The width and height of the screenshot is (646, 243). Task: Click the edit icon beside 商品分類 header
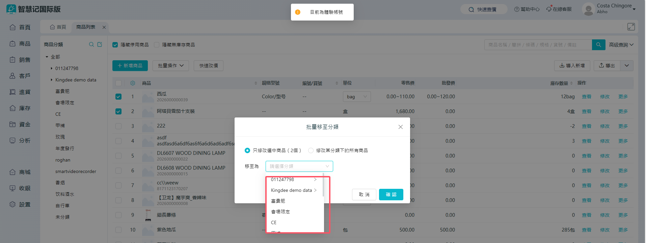coord(100,44)
